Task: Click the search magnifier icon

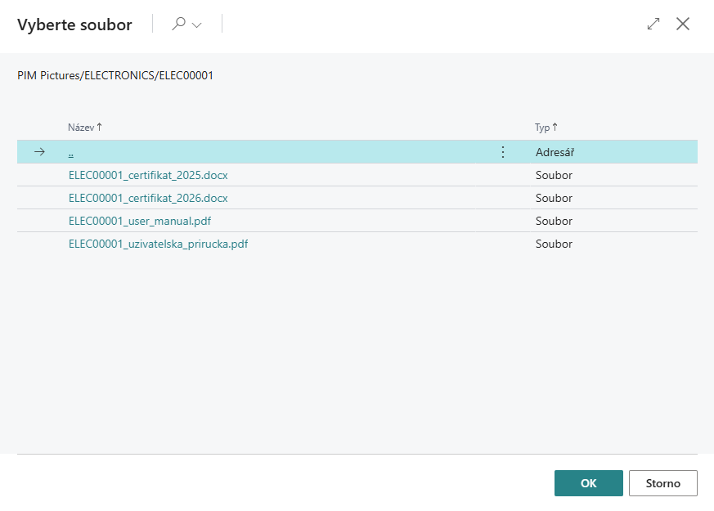Action: [x=178, y=25]
